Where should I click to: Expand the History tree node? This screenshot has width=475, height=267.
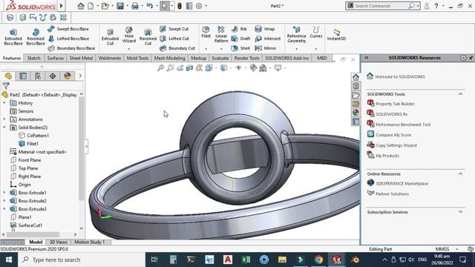click(4, 103)
